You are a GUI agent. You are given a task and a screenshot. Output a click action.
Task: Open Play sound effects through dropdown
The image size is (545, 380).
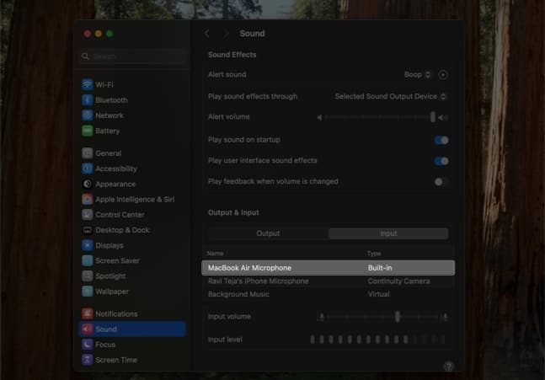click(x=390, y=96)
